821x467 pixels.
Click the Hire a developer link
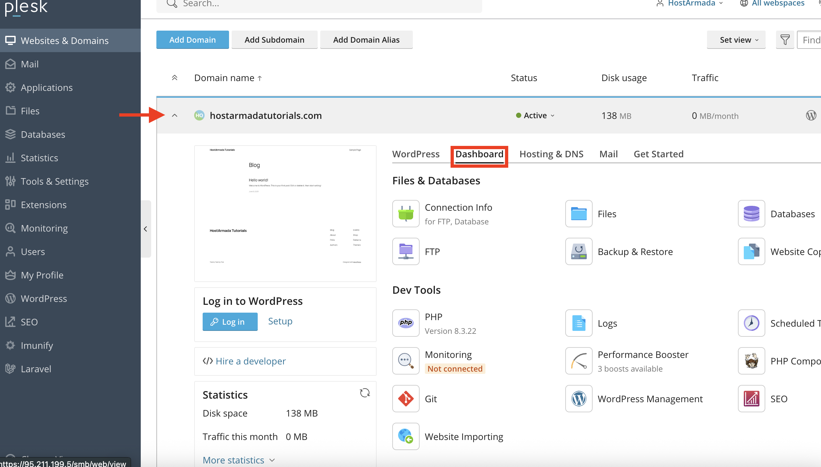(250, 361)
